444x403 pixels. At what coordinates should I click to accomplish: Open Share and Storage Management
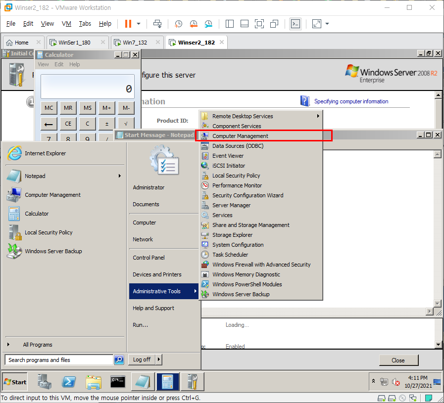coord(261,225)
